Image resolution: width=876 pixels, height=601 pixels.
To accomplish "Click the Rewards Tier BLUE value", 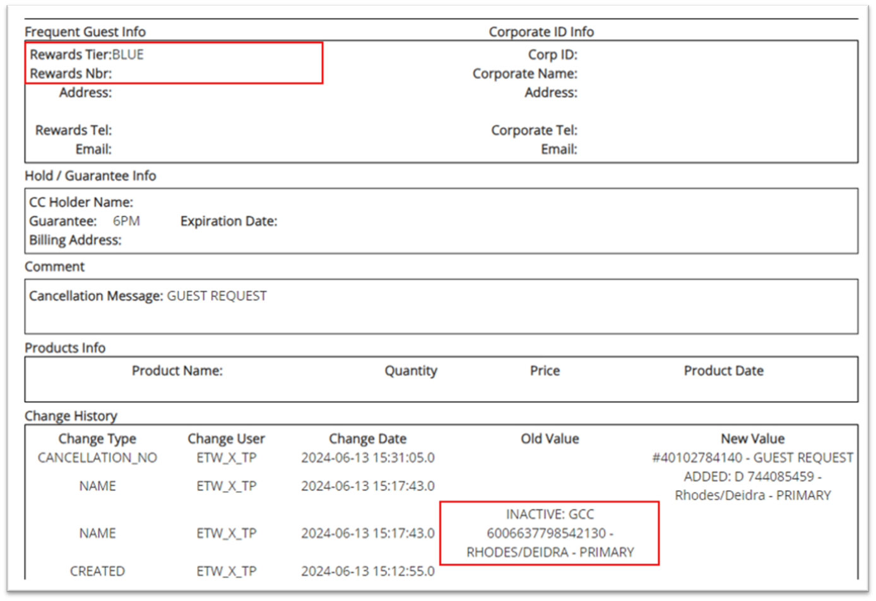I will click(128, 54).
